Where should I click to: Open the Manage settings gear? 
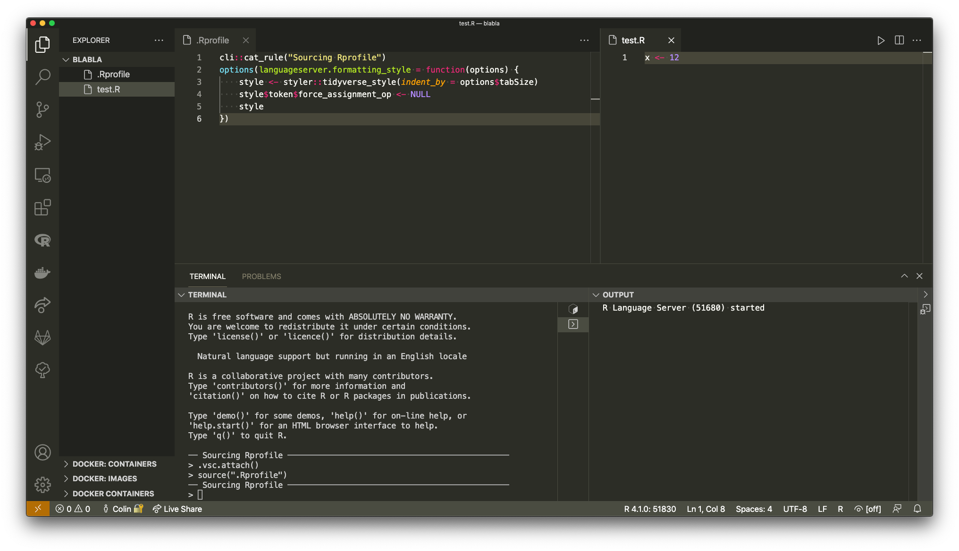42,484
